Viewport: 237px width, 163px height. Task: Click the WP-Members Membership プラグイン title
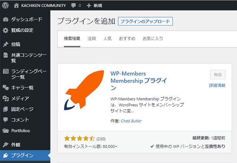[x=139, y=81]
